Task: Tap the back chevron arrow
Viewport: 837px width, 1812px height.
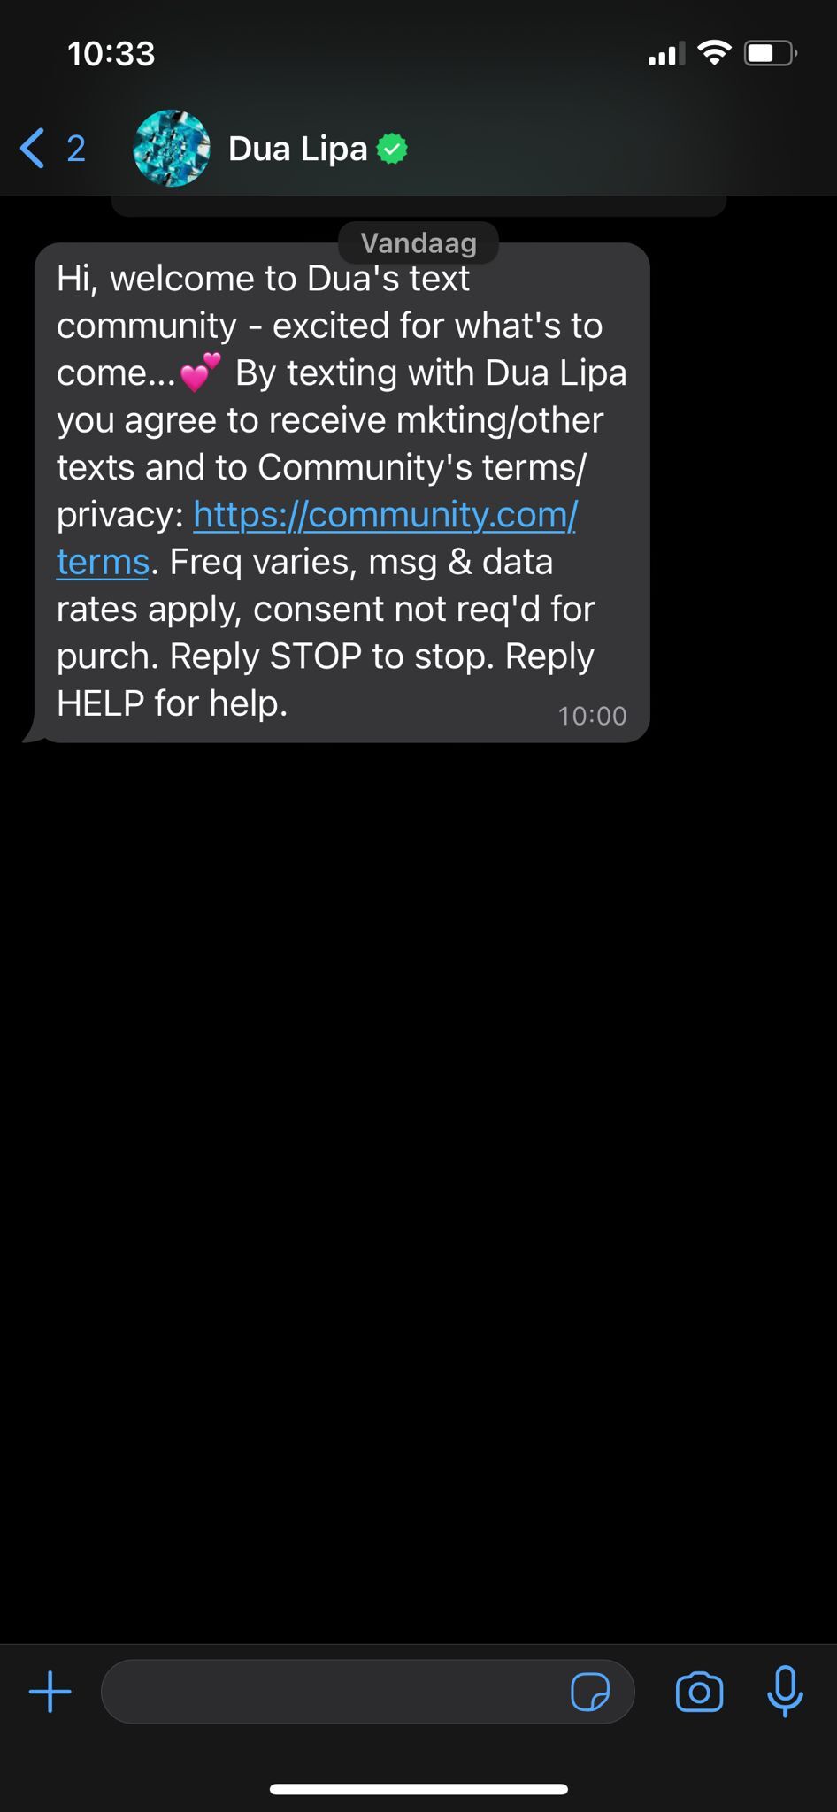Action: pos(32,148)
